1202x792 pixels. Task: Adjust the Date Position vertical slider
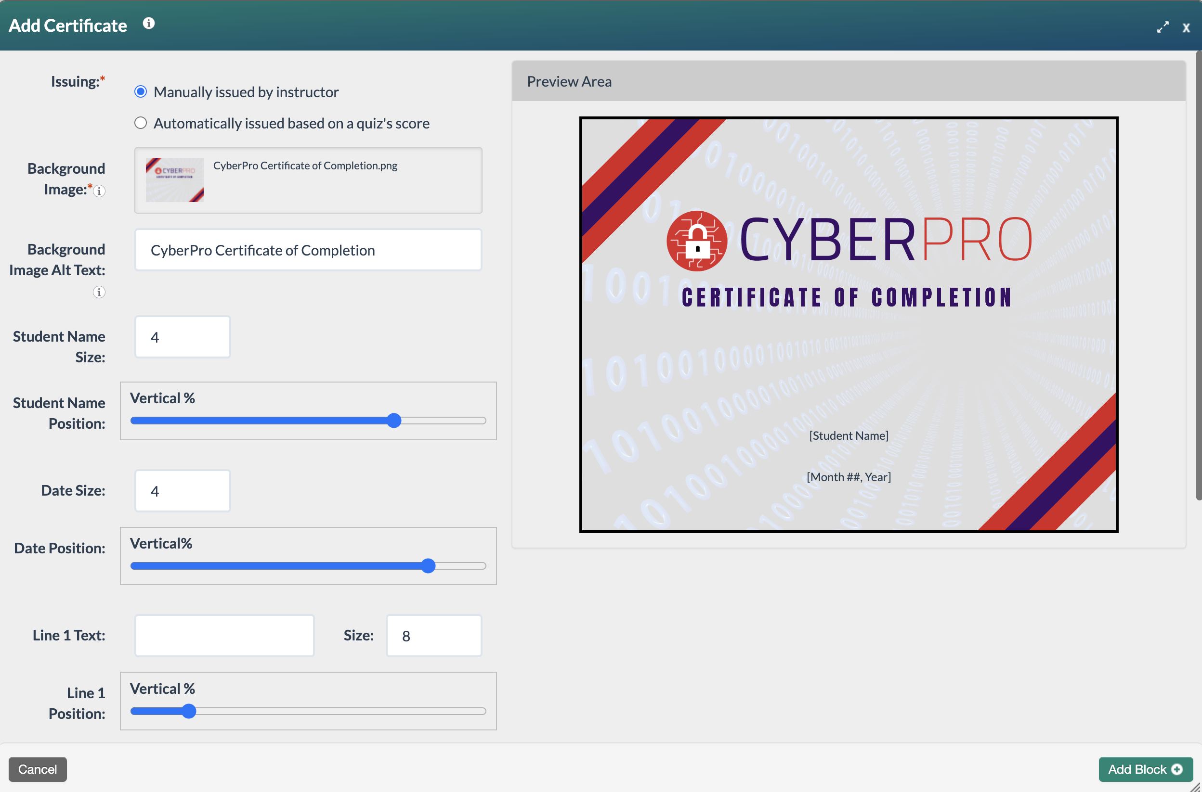click(308, 566)
